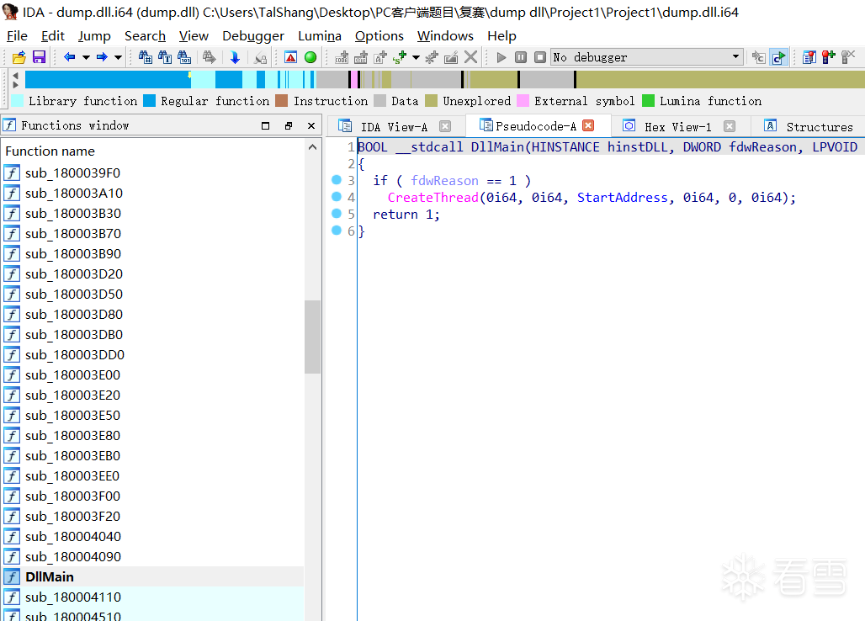The width and height of the screenshot is (865, 621).
Task: Open the Help menu
Action: (502, 36)
